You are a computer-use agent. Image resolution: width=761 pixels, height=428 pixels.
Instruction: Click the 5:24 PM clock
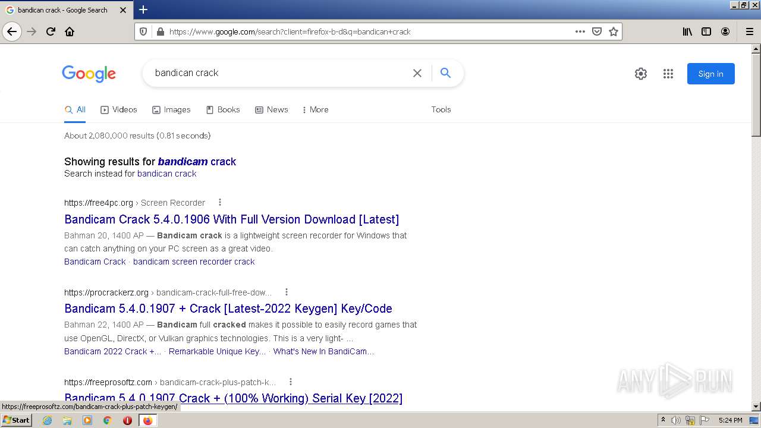click(730, 420)
